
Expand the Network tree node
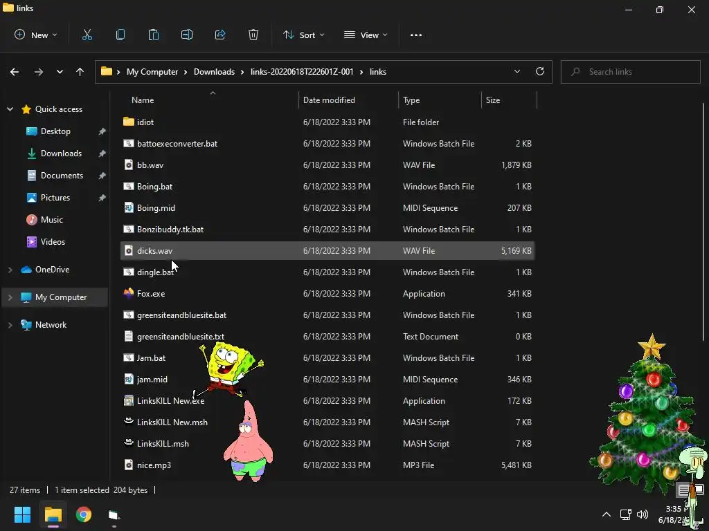click(10, 325)
